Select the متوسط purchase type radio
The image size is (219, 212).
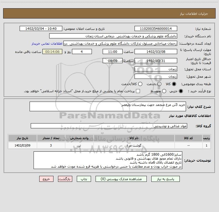pyautogui.click(x=164, y=91)
